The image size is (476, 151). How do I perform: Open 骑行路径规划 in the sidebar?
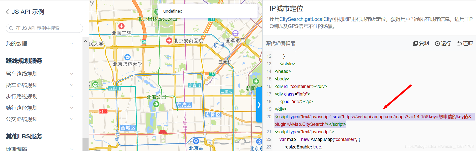click(22, 108)
